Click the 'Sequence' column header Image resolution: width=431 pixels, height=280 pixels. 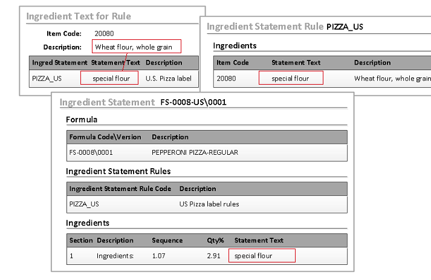coord(167,240)
